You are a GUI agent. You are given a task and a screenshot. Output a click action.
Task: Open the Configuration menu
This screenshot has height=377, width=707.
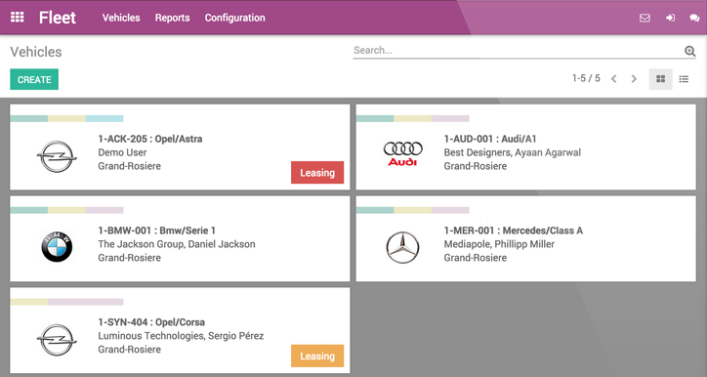point(235,18)
